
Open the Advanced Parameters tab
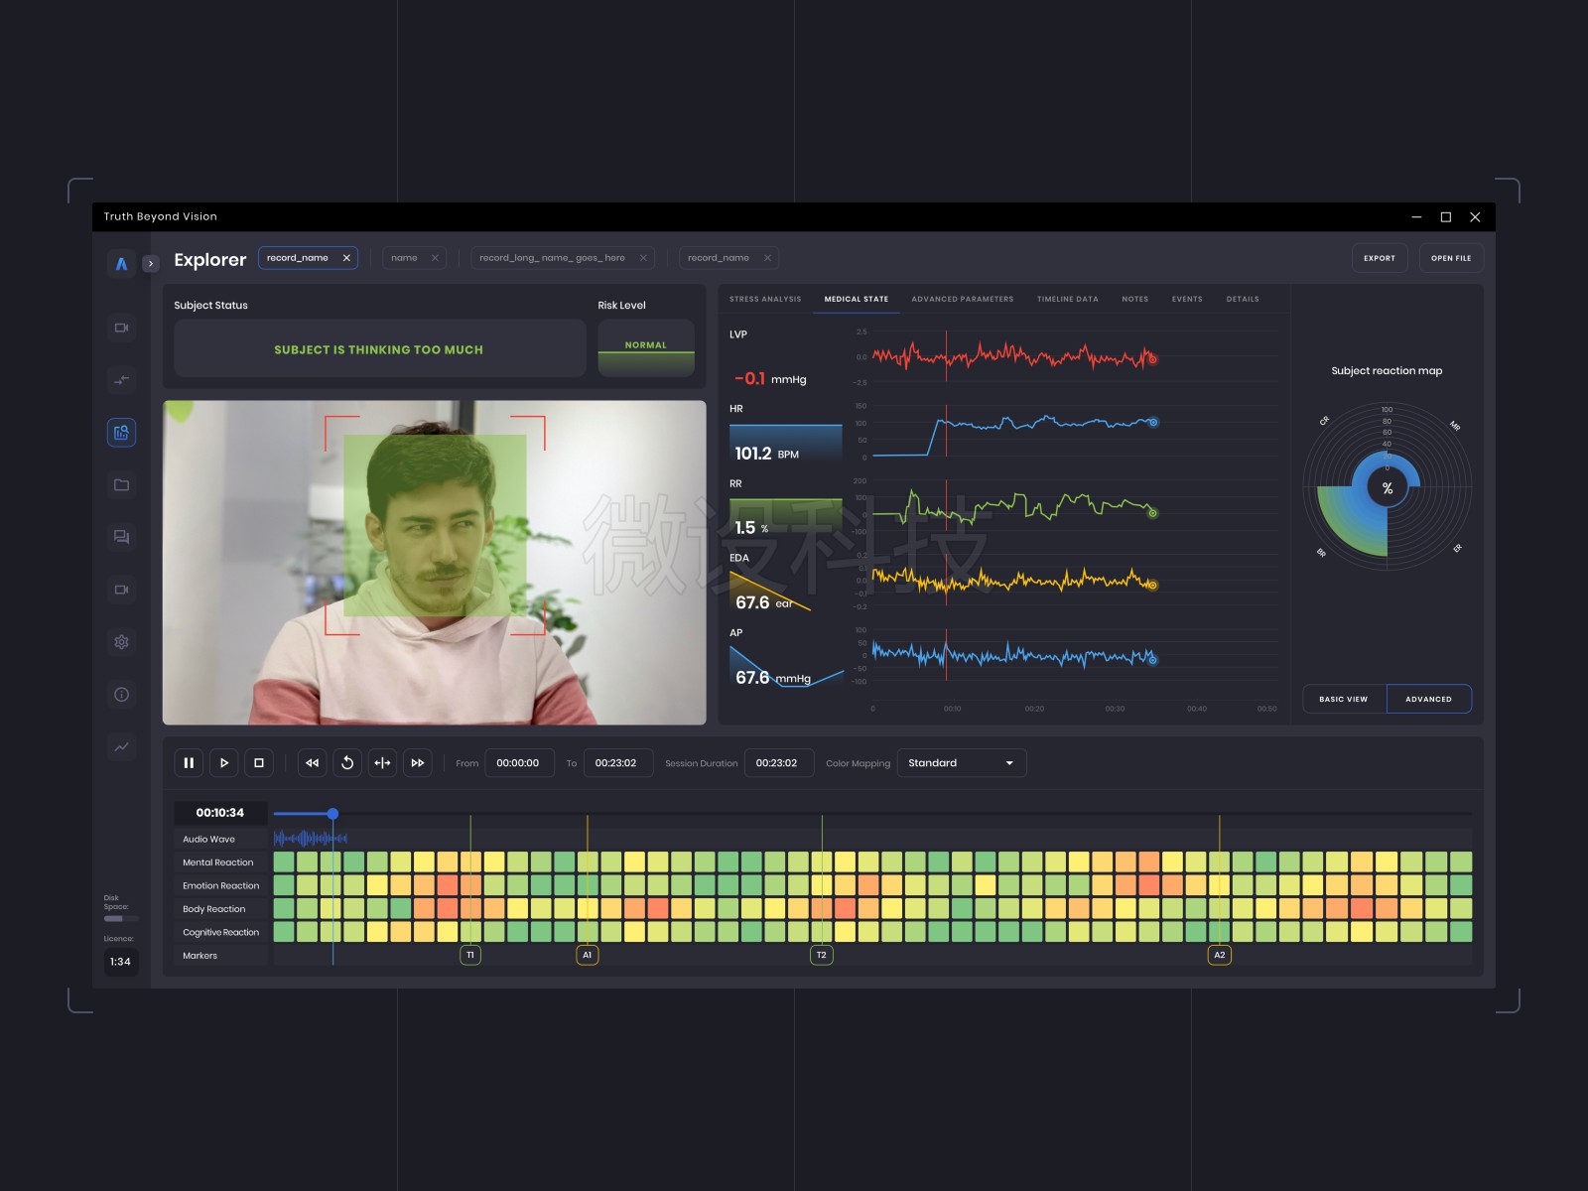point(963,299)
